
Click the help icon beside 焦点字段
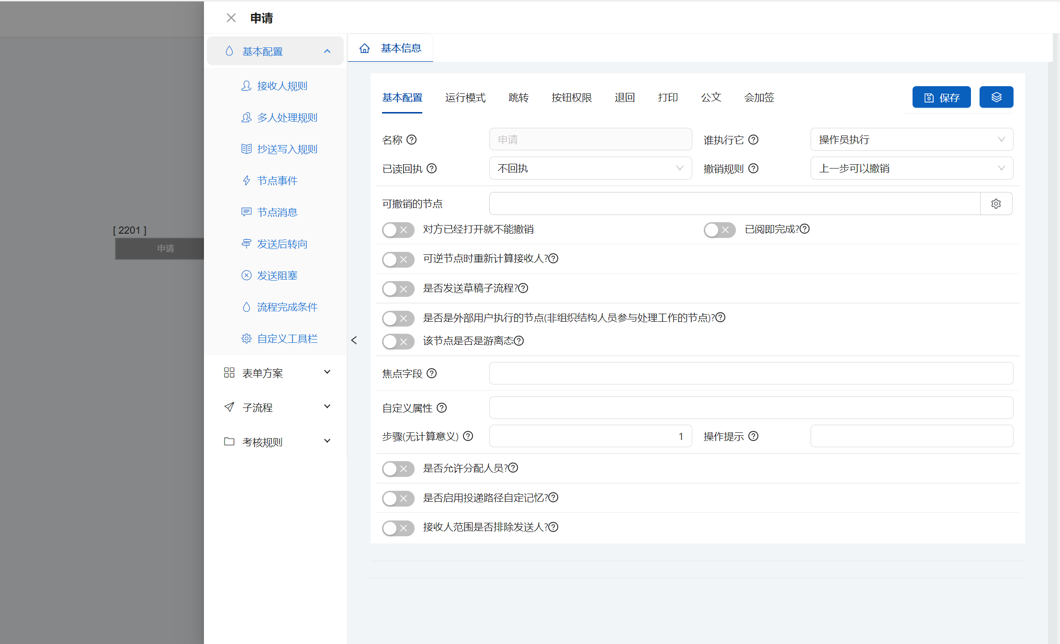tap(431, 373)
